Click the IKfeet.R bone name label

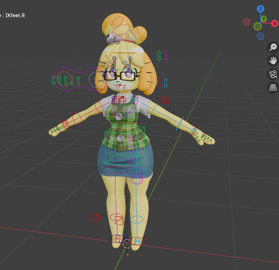pyautogui.click(x=15, y=15)
